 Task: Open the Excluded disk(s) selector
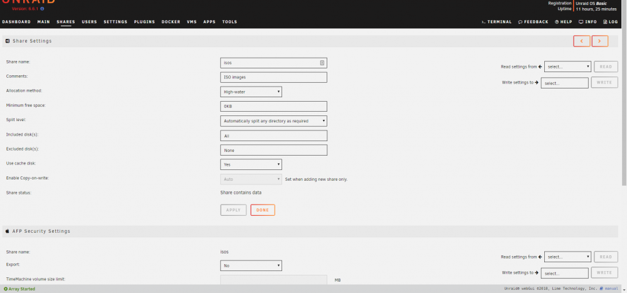pyautogui.click(x=273, y=150)
